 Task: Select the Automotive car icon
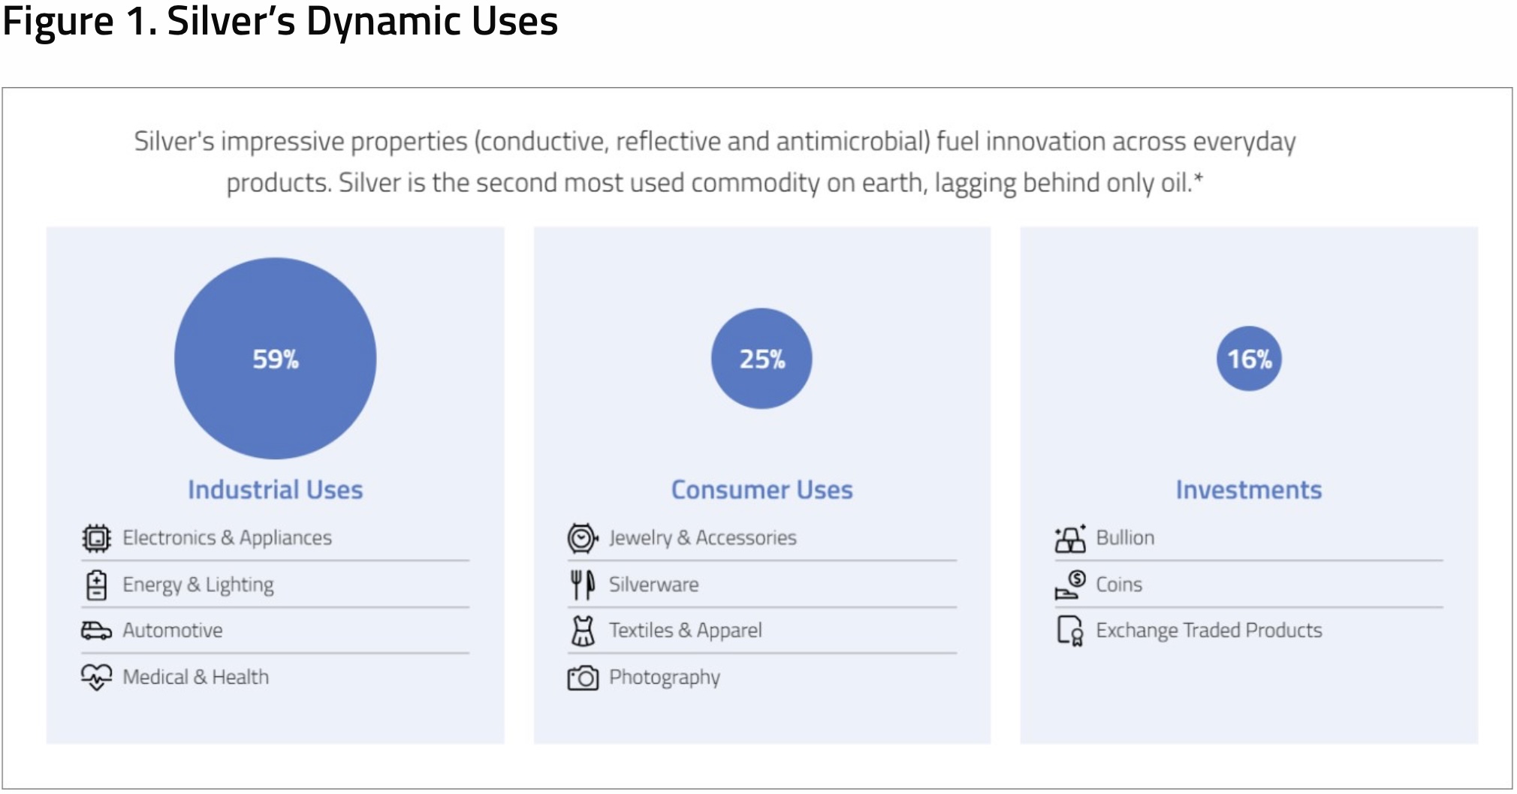(96, 631)
